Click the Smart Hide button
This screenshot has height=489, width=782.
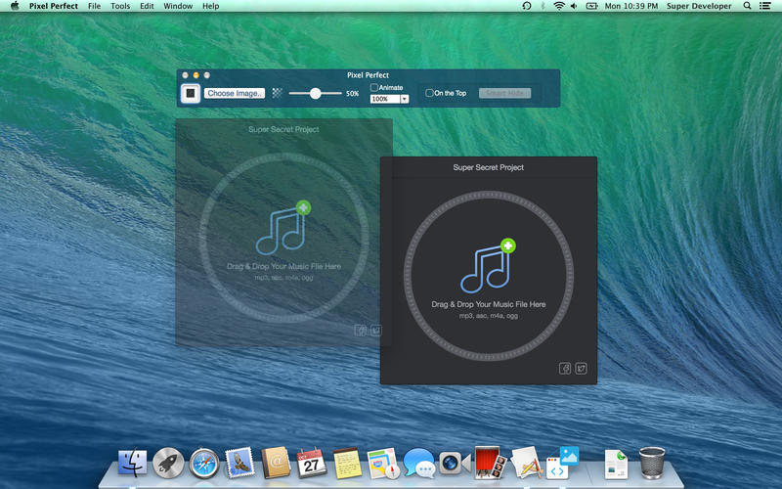pyautogui.click(x=504, y=94)
